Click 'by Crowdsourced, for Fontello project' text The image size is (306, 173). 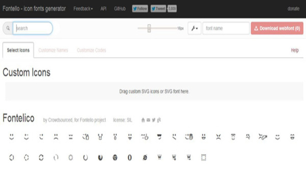coord(74,120)
